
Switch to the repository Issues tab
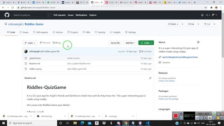point(24,32)
